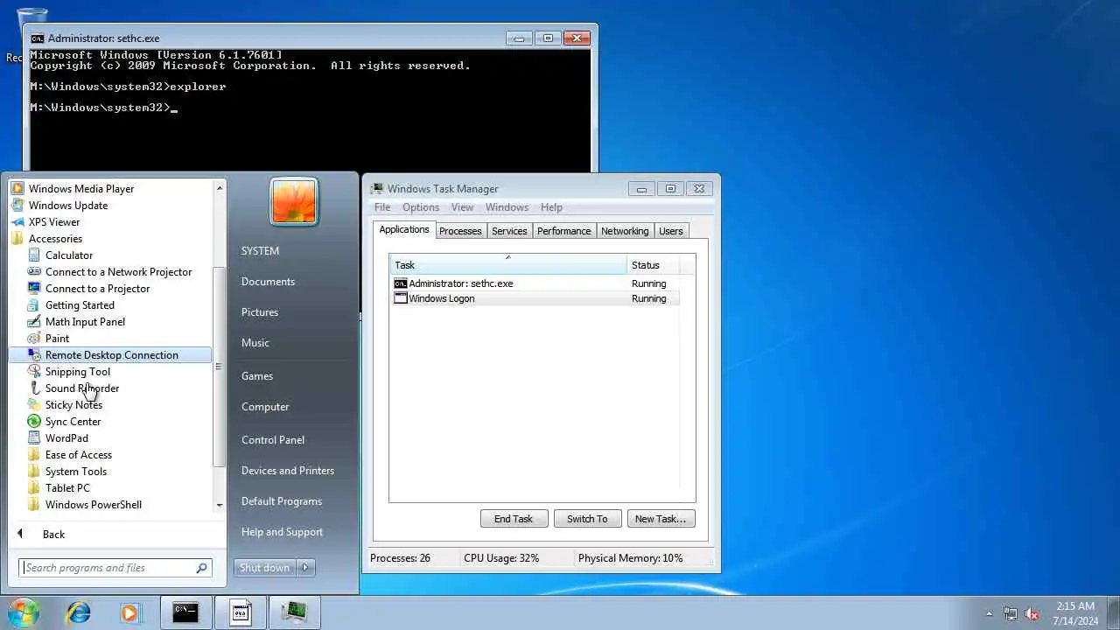This screenshot has width=1120, height=630.
Task: Open the arrow menu beside Shut down
Action: (x=305, y=568)
